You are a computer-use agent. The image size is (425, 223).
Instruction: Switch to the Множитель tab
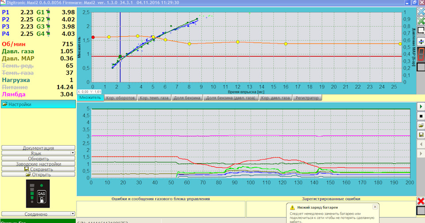point(90,97)
